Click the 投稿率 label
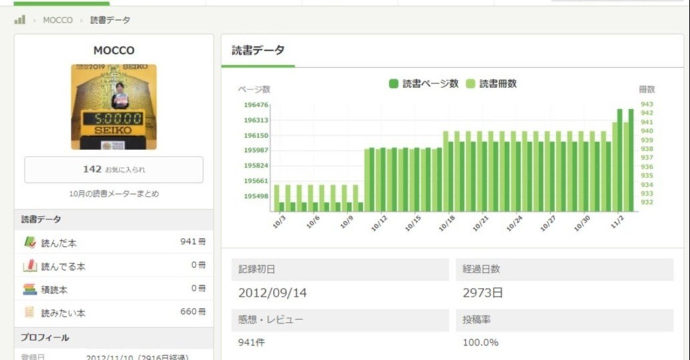 click(x=476, y=320)
